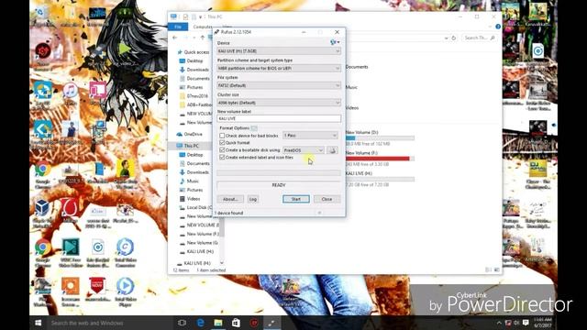The image size is (587, 330).
Task: Open the File system FAT32 dropdown
Action: coord(279,85)
